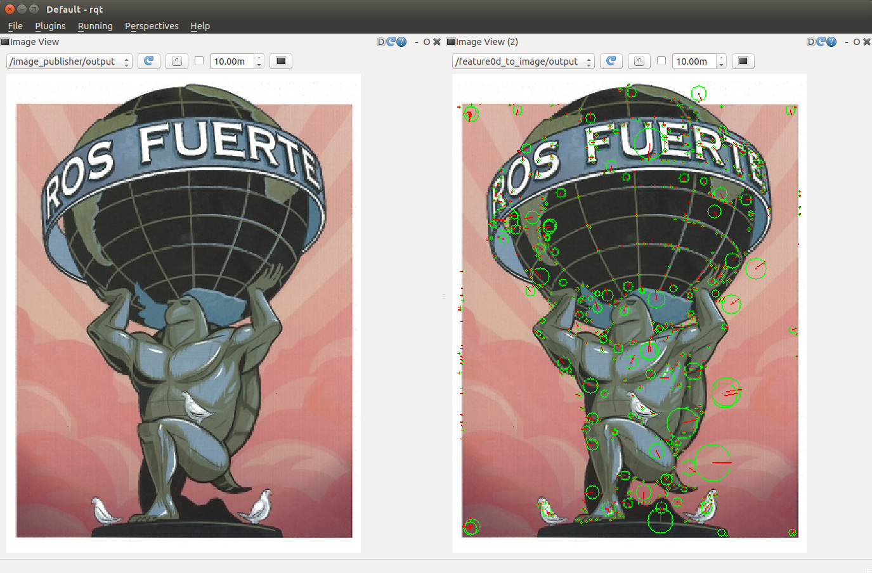Open the /image_publisher/output topic dropdown
This screenshot has height=573, width=872.
69,61
